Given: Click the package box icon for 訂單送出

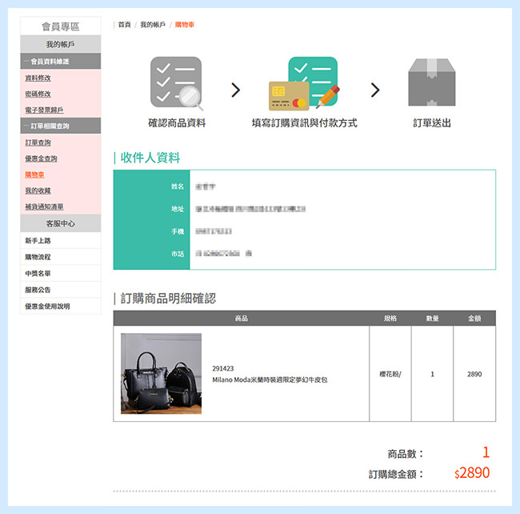Looking at the screenshot, I should [432, 83].
